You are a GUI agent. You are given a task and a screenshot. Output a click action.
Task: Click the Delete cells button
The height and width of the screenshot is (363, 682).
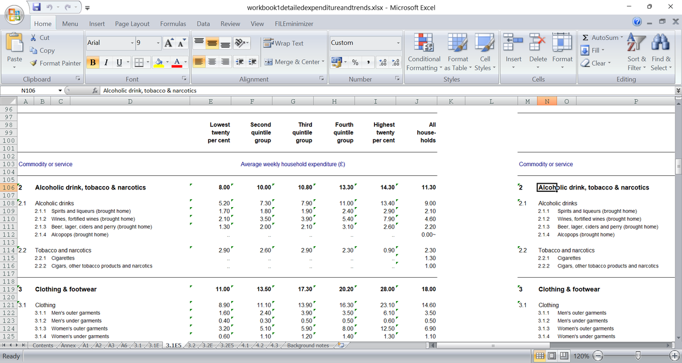[x=538, y=51]
